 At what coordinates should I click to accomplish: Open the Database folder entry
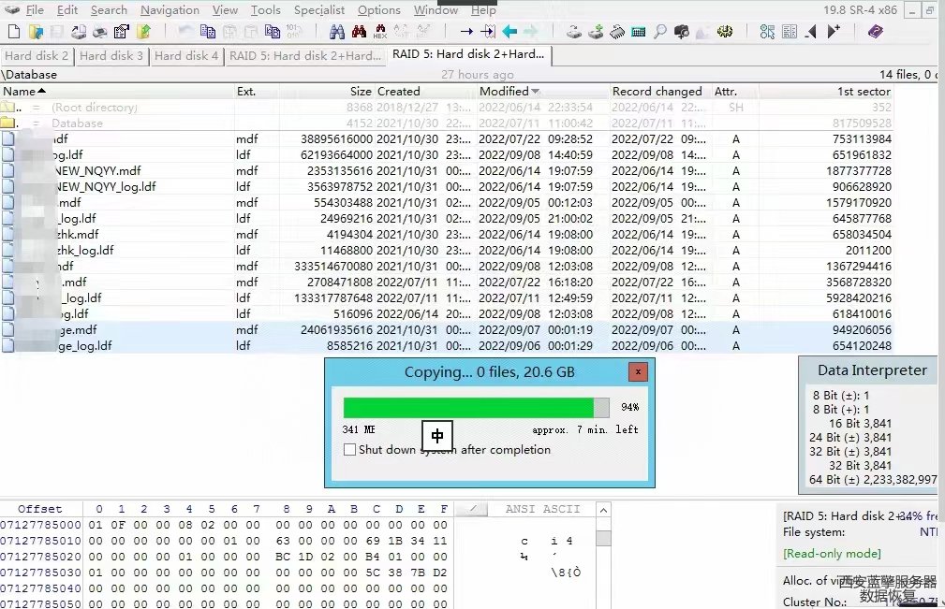pos(77,123)
